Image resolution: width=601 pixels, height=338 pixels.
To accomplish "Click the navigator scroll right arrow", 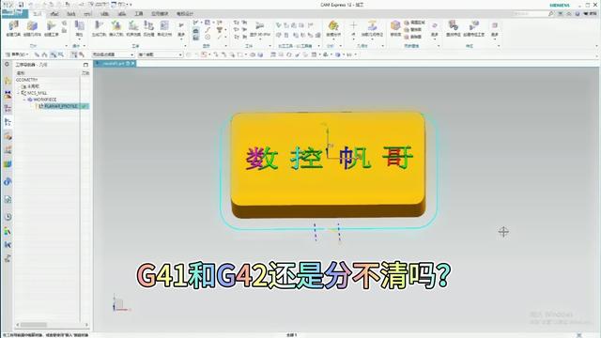I will [x=86, y=325].
